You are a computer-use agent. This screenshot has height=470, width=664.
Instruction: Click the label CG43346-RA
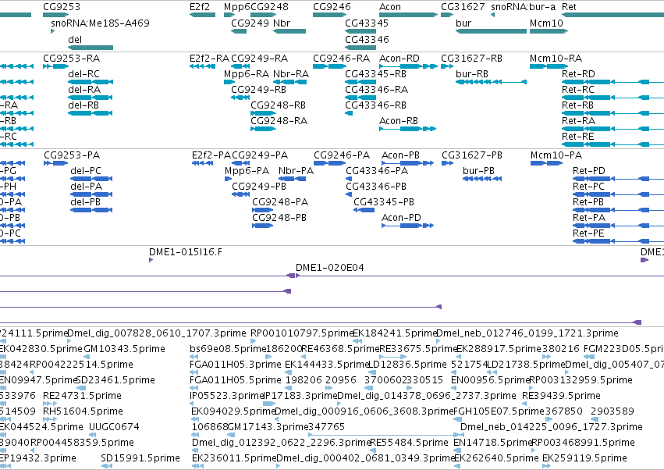376,90
